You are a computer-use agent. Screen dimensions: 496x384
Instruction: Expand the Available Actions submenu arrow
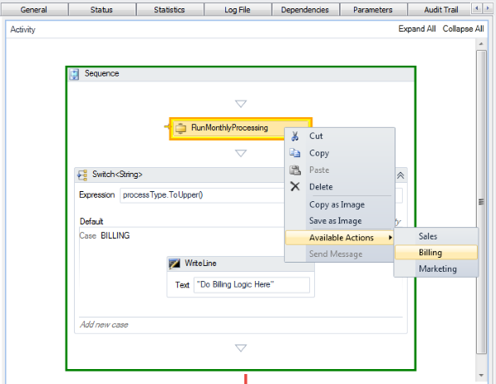click(x=390, y=238)
